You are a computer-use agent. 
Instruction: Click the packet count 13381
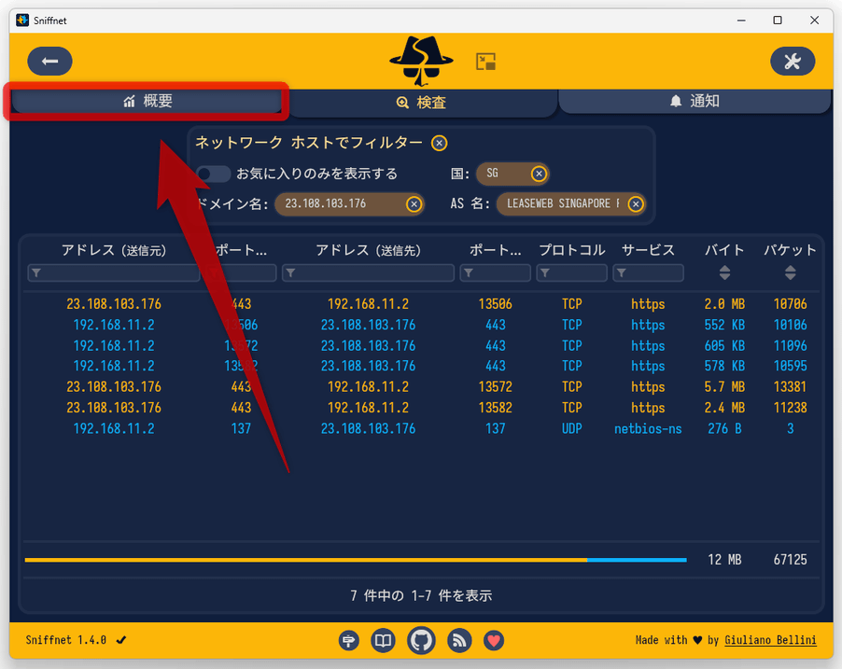click(790, 387)
